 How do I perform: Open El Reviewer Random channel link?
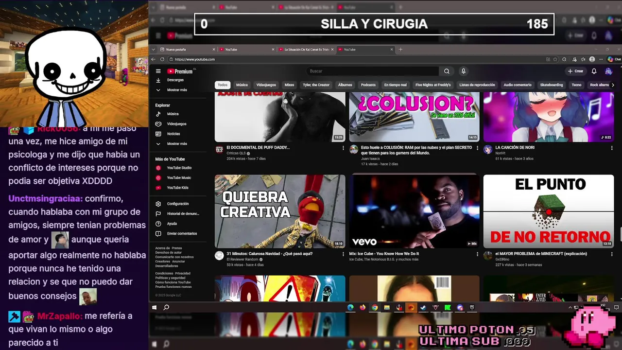[x=242, y=260]
